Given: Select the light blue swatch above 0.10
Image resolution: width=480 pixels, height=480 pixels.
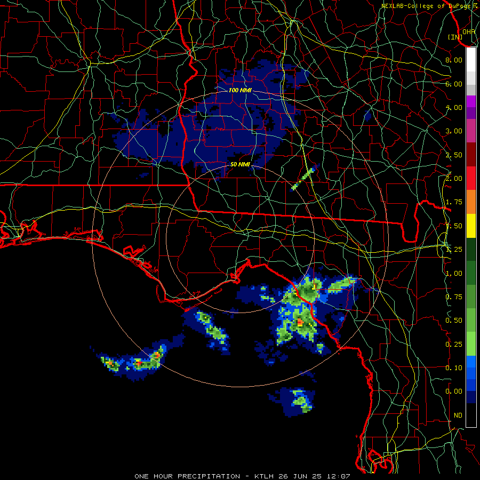Looking at the screenshot, I should (x=471, y=362).
